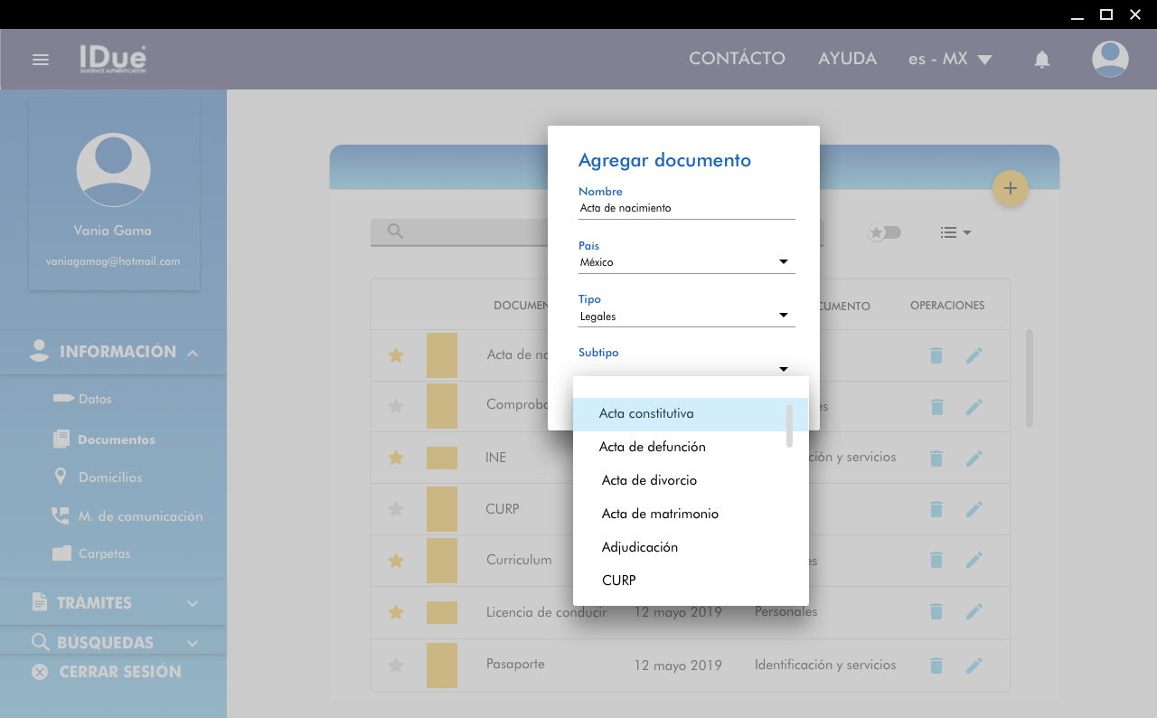Delete the INE document with trash icon
Viewport: 1157px width, 718px height.
[x=936, y=458]
